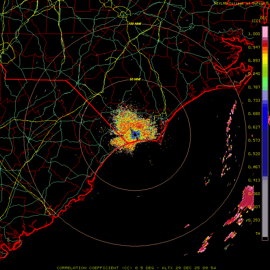Pick the gray band on the color bar
This screenshot has width=270, height=270.
coord(265,208)
